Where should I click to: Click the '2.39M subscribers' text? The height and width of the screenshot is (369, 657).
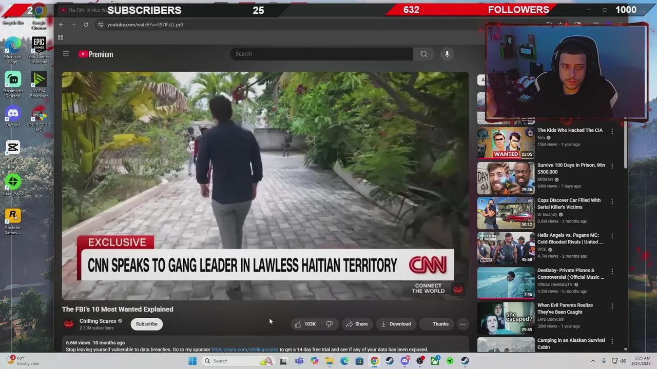(96, 328)
